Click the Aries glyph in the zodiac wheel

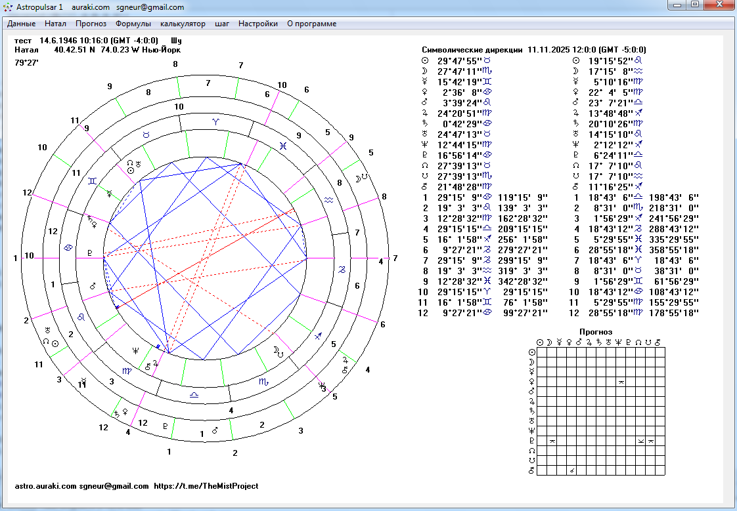tap(216, 121)
